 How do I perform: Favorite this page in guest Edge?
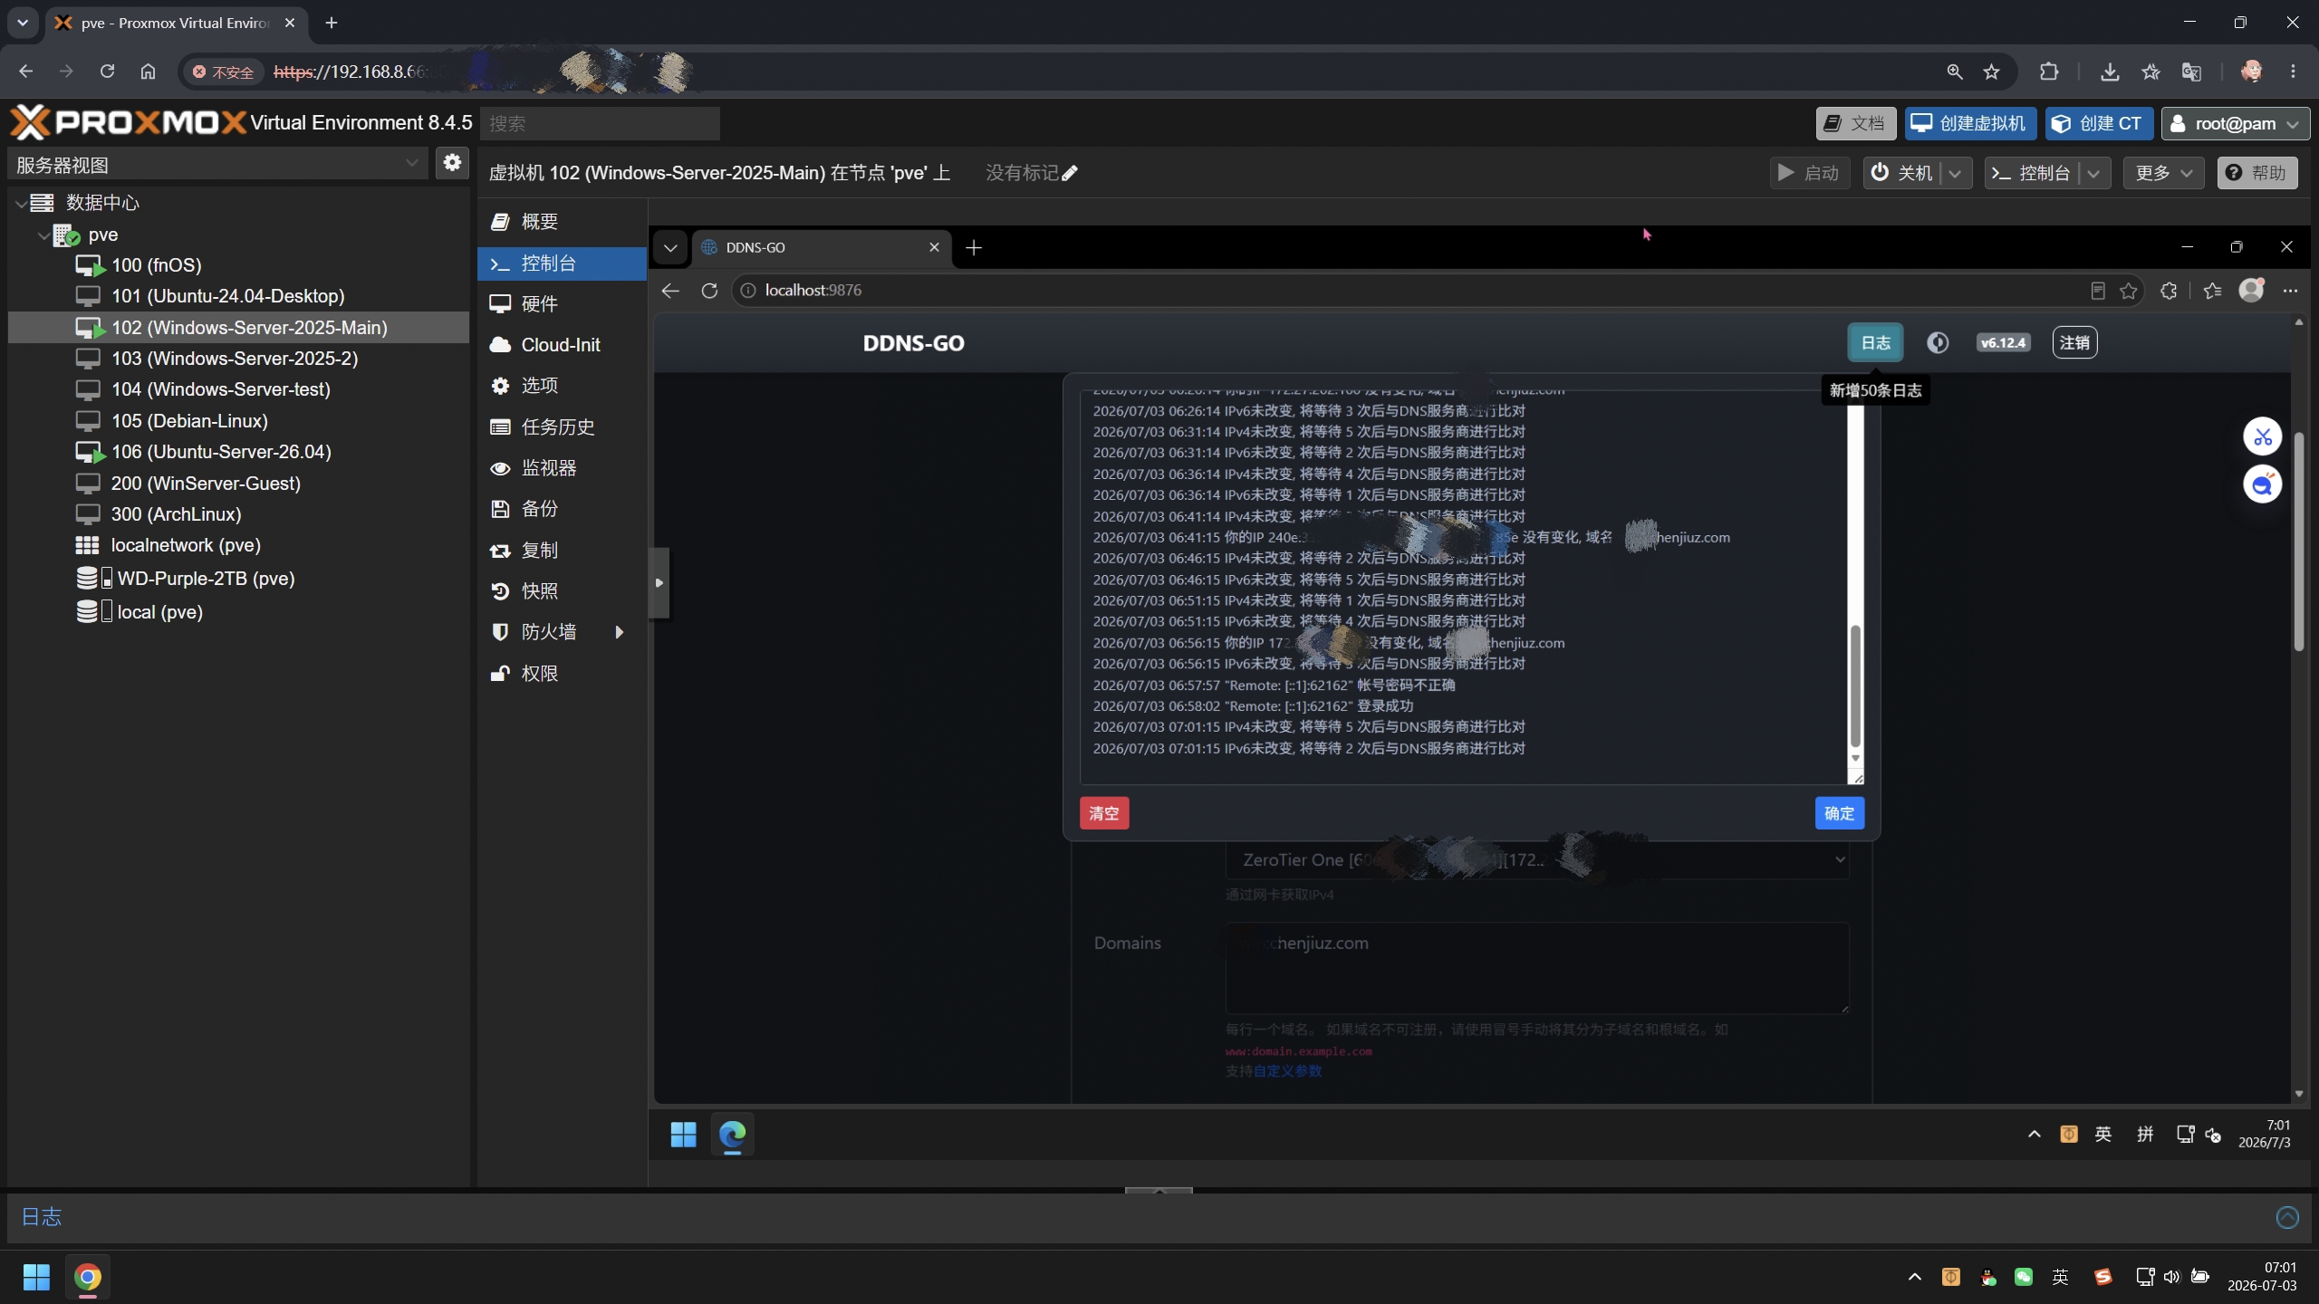coord(2129,291)
